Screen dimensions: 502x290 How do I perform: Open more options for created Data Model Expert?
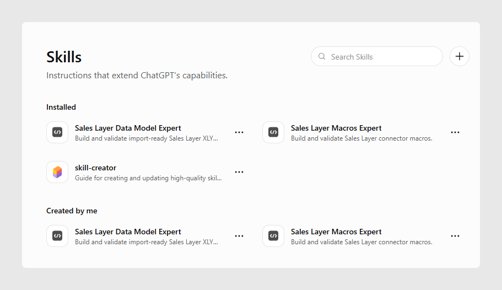pos(239,236)
